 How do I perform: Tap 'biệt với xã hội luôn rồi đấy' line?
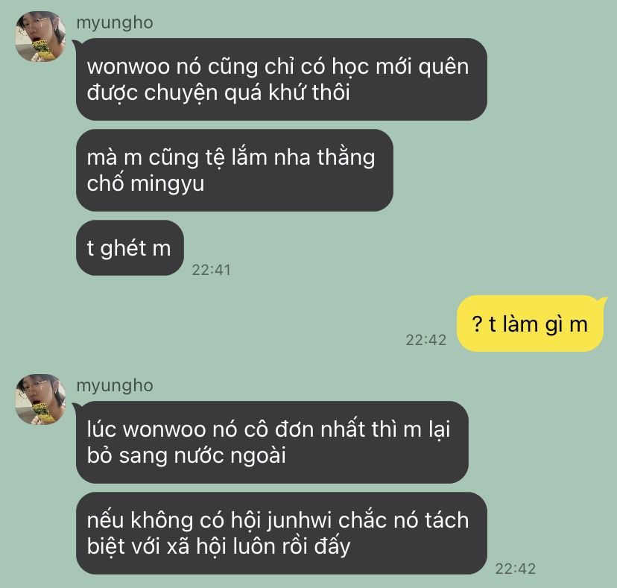tap(218, 547)
